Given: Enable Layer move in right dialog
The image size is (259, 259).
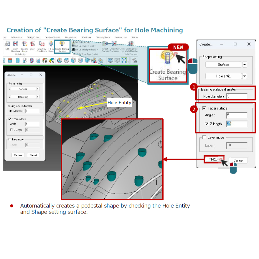Looking at the screenshot, I should [x=204, y=137].
